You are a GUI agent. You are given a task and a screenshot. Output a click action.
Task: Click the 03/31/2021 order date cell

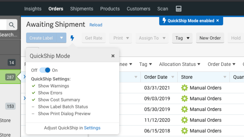click(157, 88)
